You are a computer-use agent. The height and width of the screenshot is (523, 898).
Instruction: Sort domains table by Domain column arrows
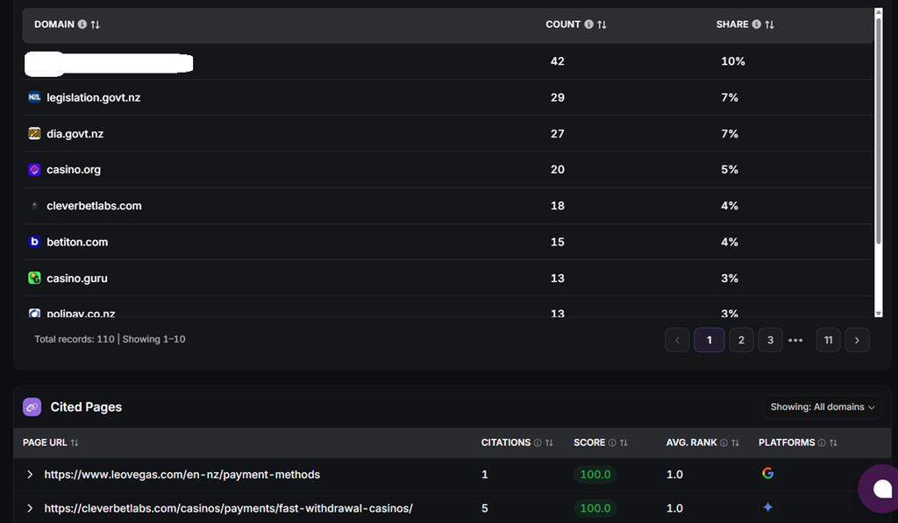click(x=95, y=25)
